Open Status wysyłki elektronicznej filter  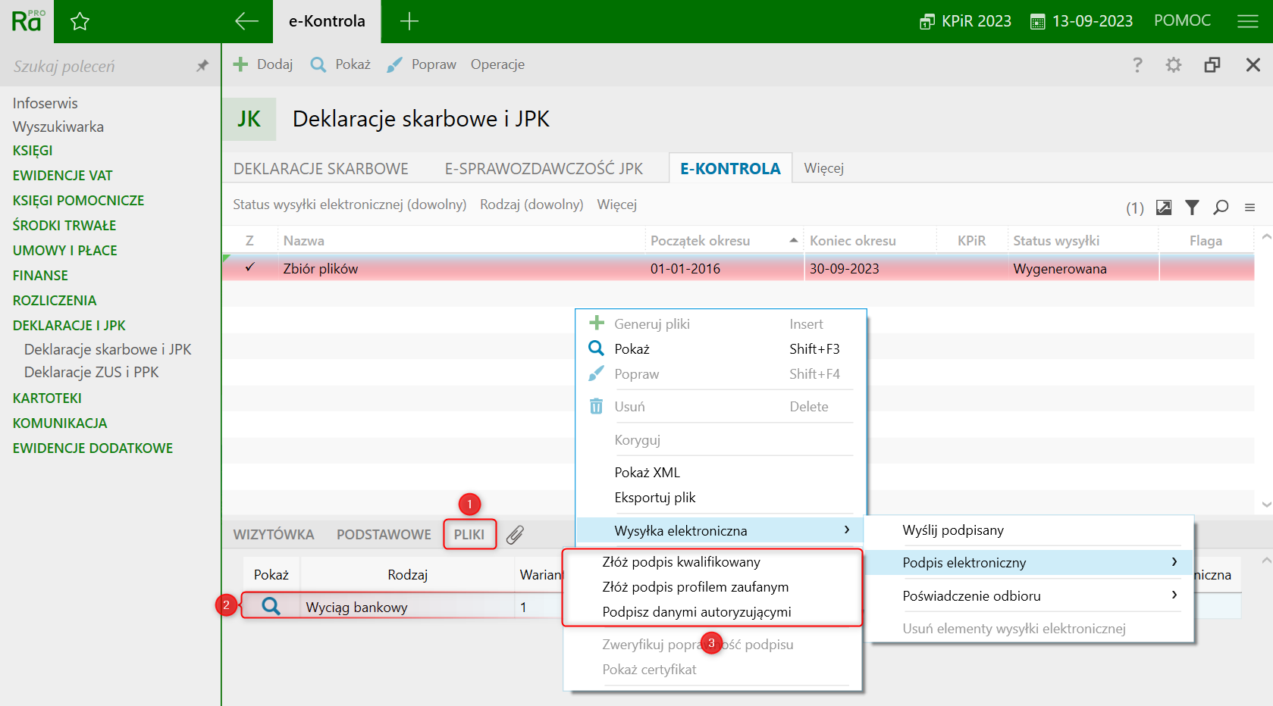(350, 205)
